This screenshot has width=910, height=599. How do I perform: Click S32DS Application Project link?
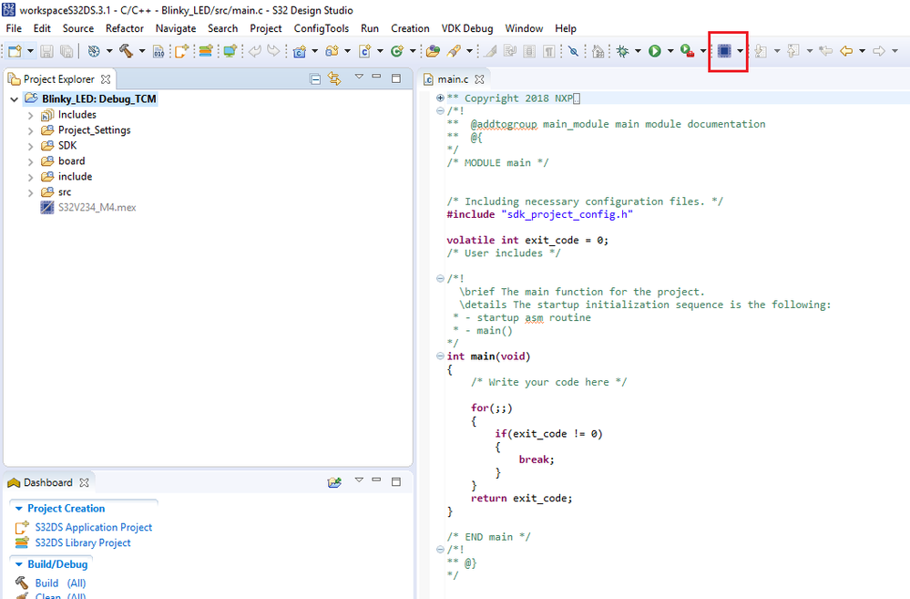tap(94, 527)
